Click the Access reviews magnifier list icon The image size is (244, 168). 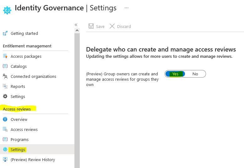tap(5, 129)
